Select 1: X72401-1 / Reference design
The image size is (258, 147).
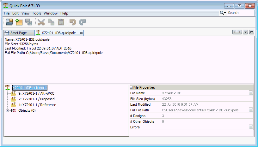pos(37,105)
